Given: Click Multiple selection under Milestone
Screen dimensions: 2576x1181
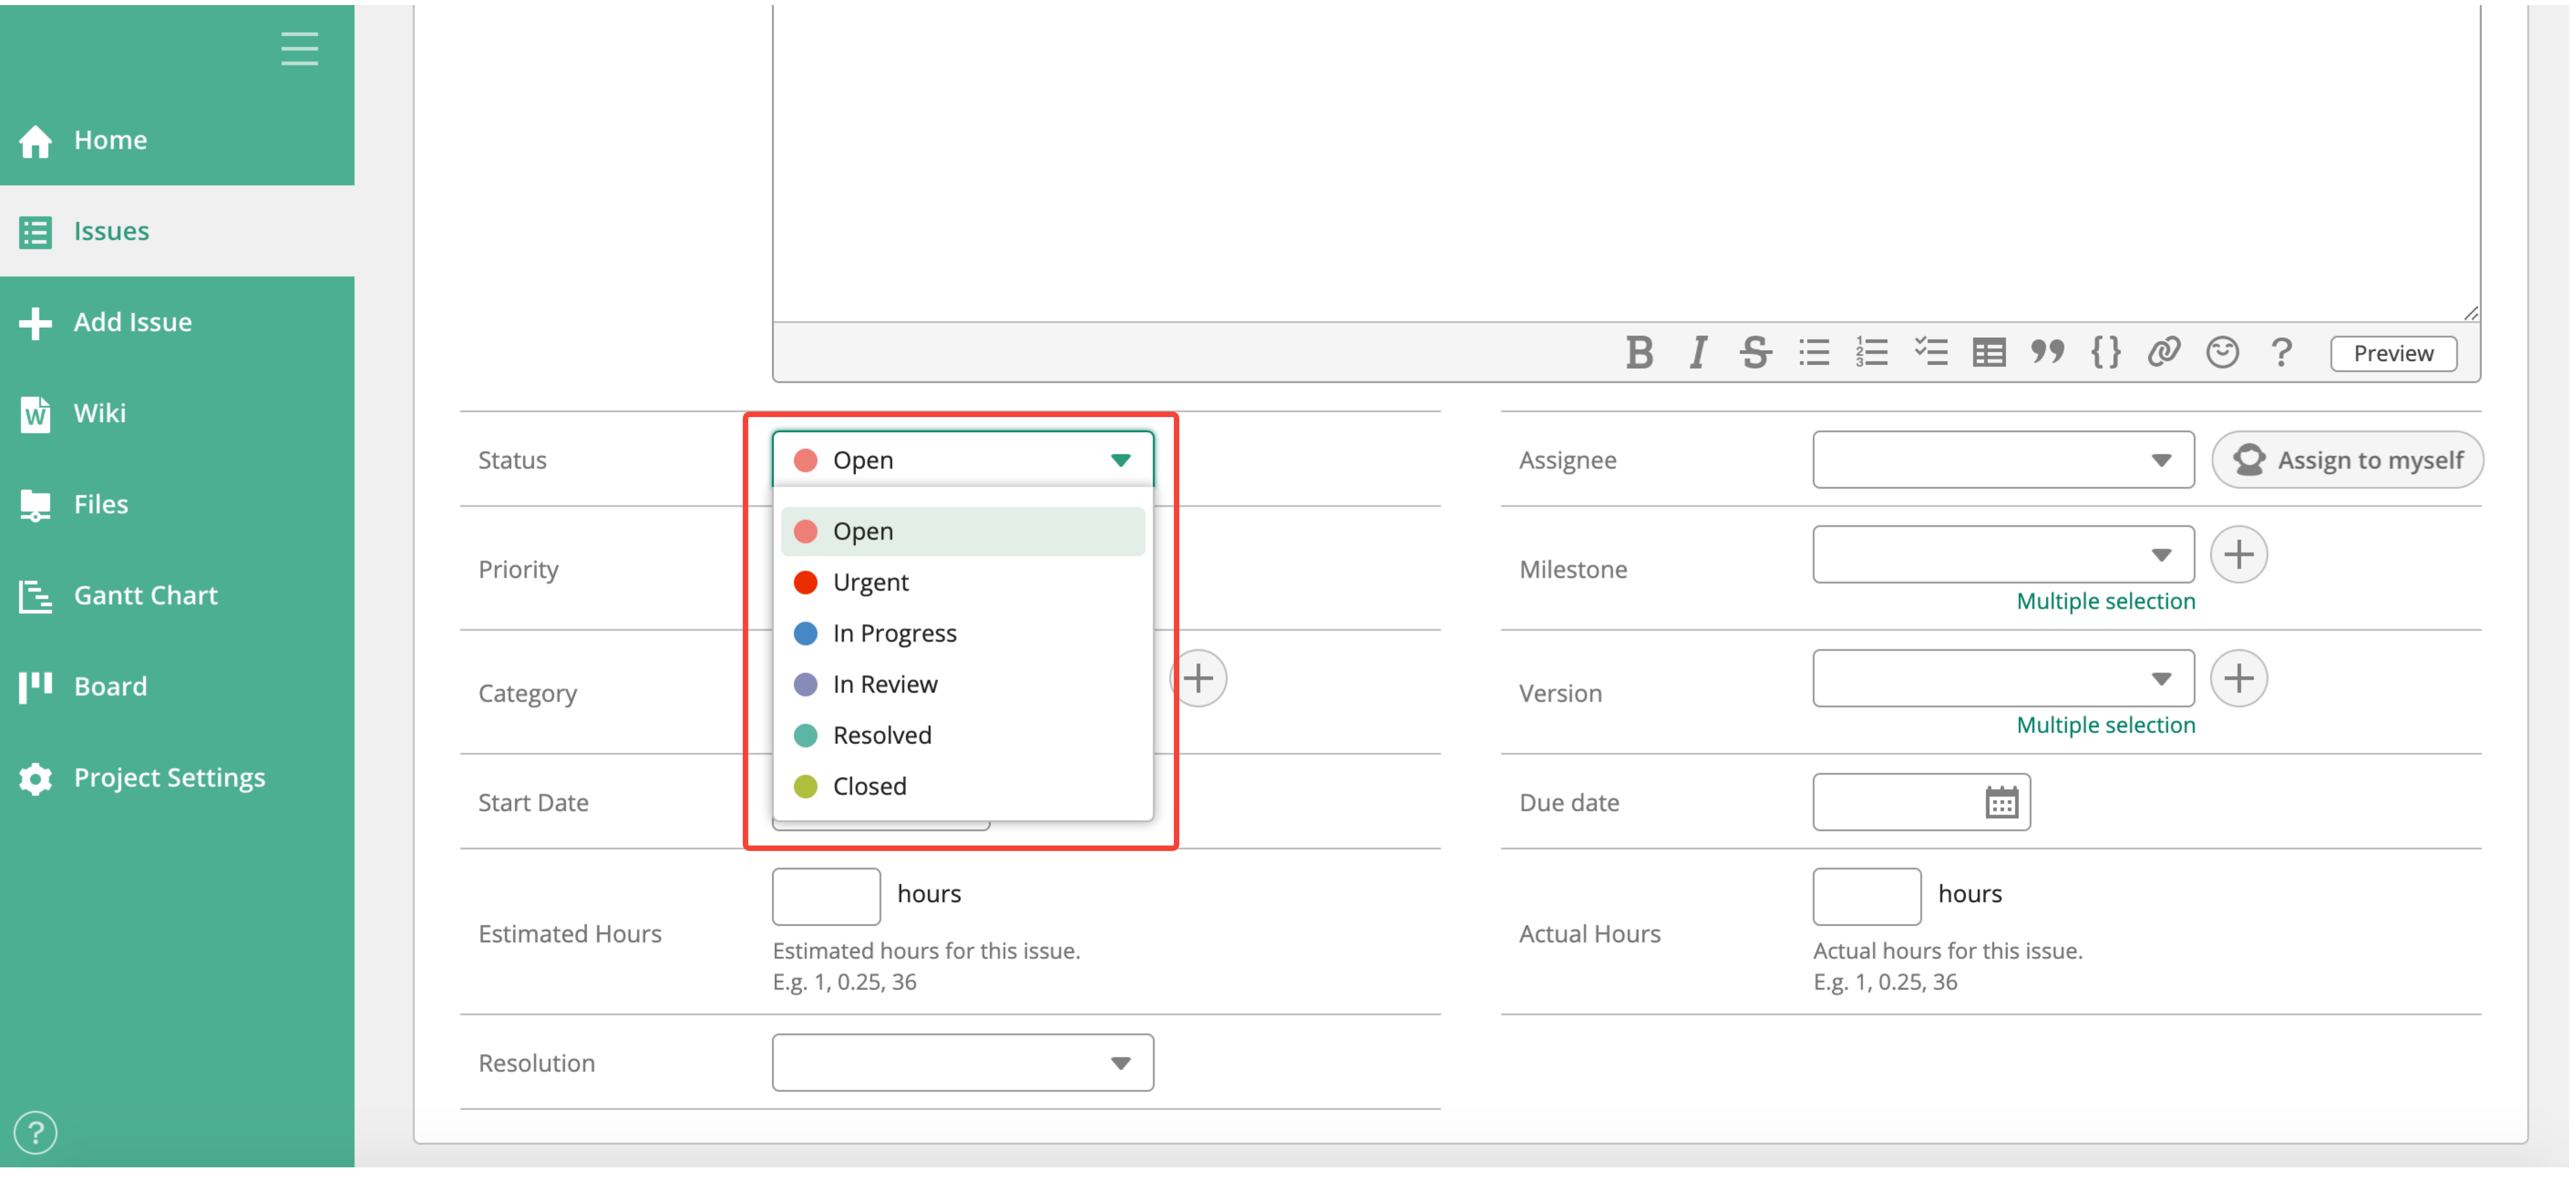Looking at the screenshot, I should pos(2105,601).
